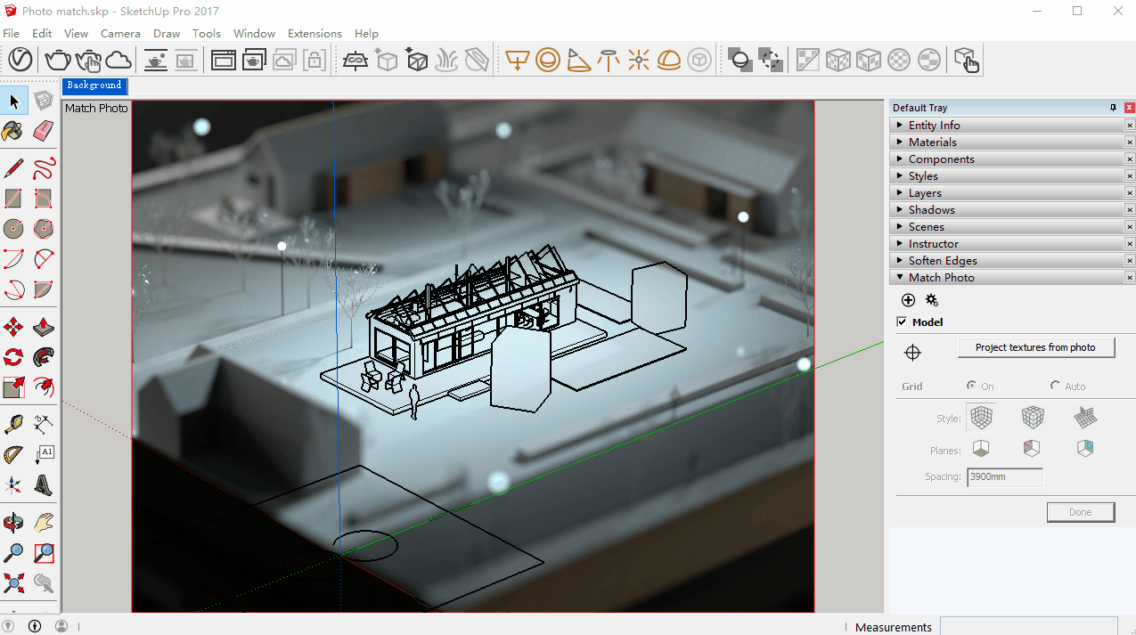Image resolution: width=1136 pixels, height=635 pixels.
Task: Toggle the Model checkbox in Match Photo
Action: [x=903, y=322]
